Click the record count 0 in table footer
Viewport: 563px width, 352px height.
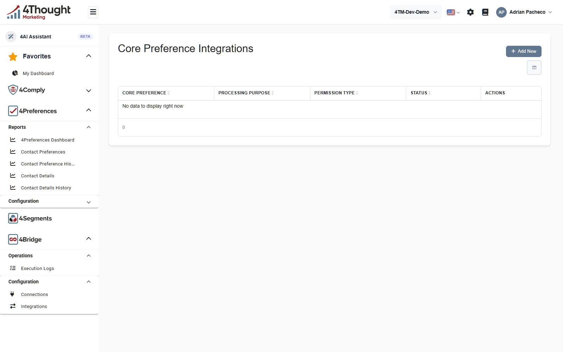124,127
